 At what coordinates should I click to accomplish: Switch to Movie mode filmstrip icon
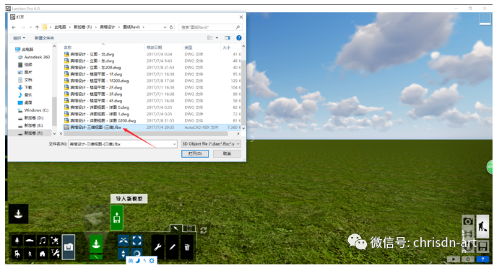(x=468, y=233)
